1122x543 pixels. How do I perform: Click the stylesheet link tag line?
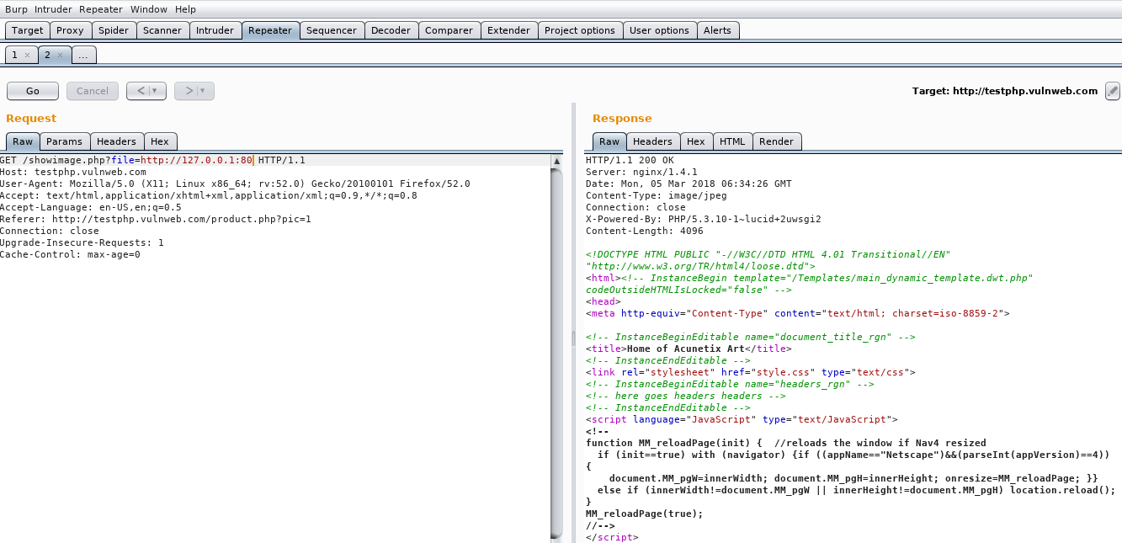[x=750, y=372]
